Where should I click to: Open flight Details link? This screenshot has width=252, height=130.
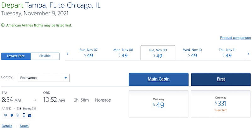pos(7,126)
